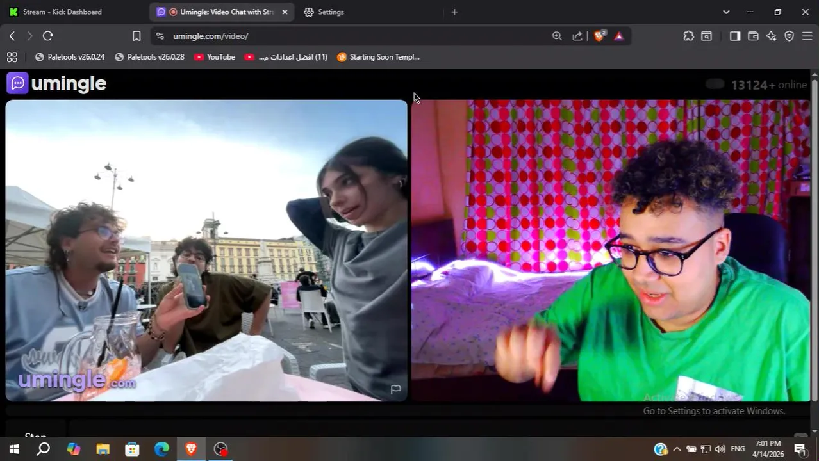Click the Brave taskbar icon

(191, 449)
